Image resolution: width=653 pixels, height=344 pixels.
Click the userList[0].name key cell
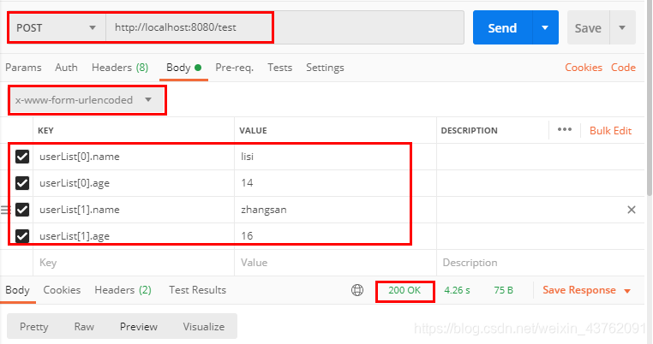134,157
